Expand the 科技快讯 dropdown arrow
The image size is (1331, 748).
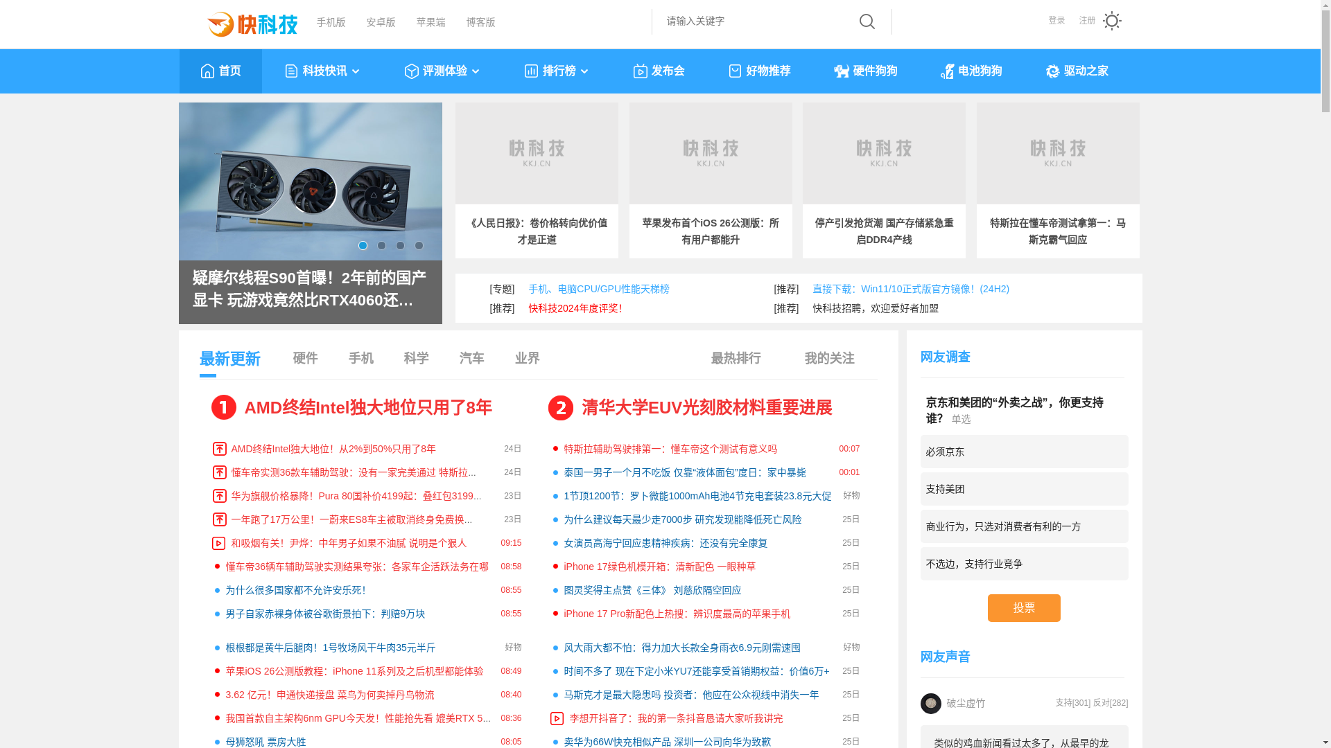pos(356,71)
